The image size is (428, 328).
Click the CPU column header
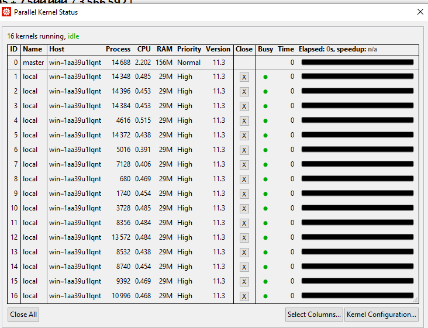(144, 50)
